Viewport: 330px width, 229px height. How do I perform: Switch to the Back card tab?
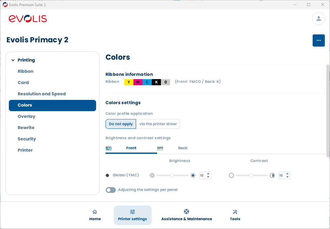pyautogui.click(x=182, y=148)
